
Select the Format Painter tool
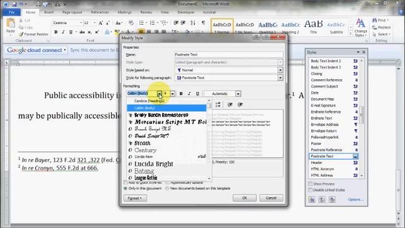(x=34, y=34)
